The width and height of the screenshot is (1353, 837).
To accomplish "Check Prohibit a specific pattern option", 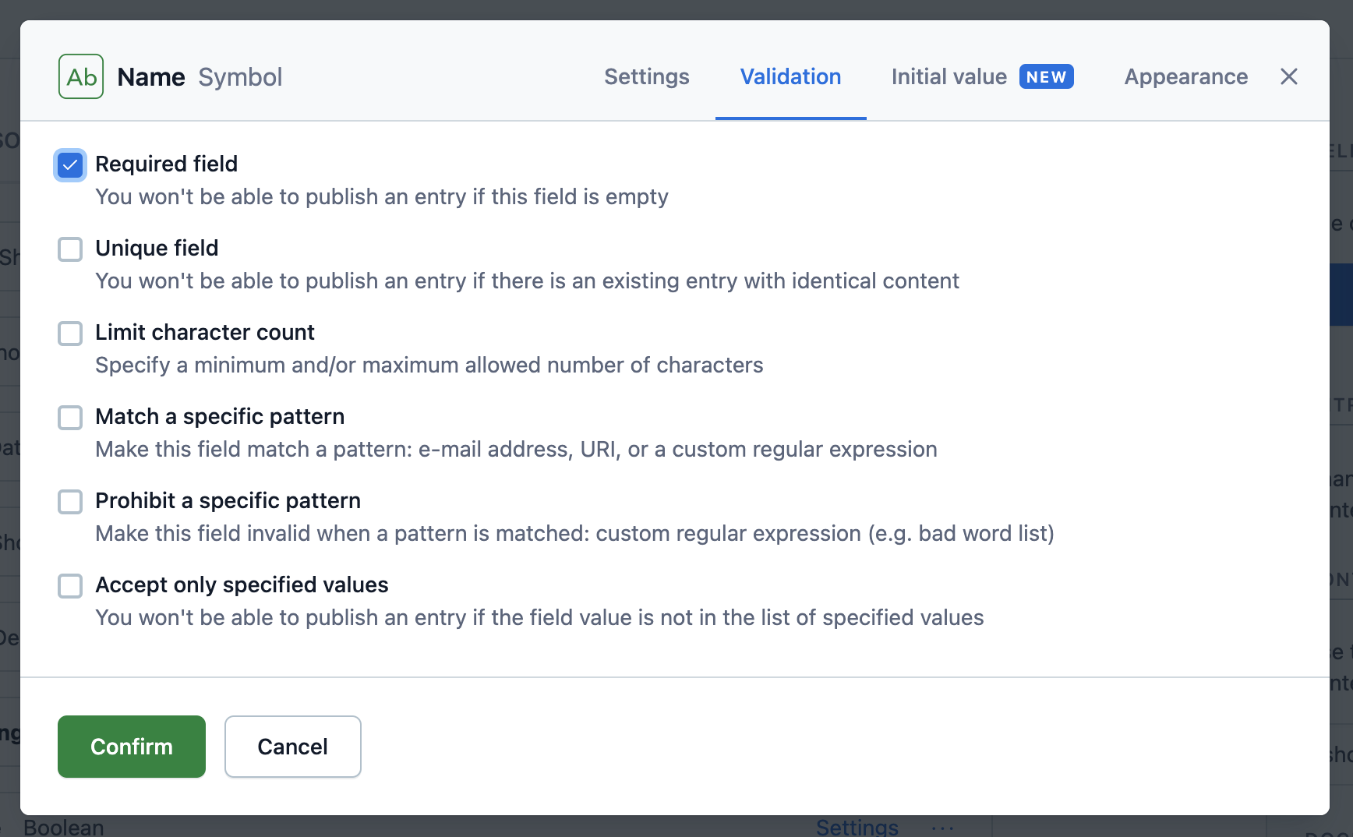I will (70, 502).
